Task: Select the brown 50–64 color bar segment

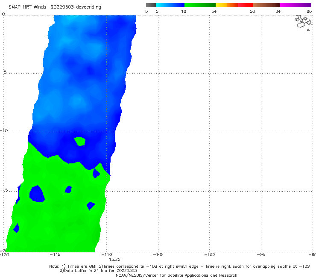Action: (266, 5)
